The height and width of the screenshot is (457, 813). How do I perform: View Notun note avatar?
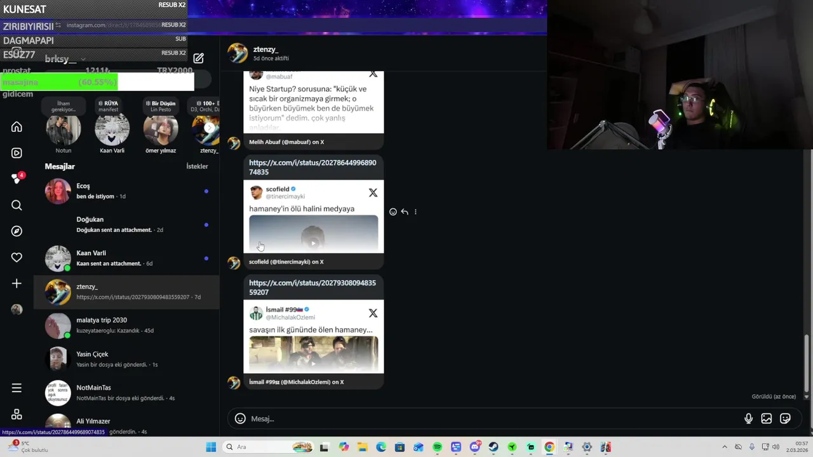[64, 129]
